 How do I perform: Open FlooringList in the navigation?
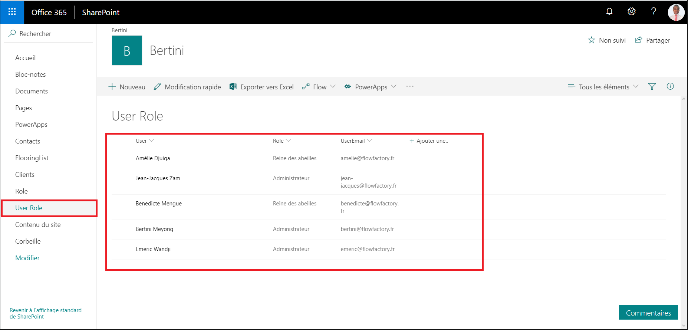(x=32, y=158)
